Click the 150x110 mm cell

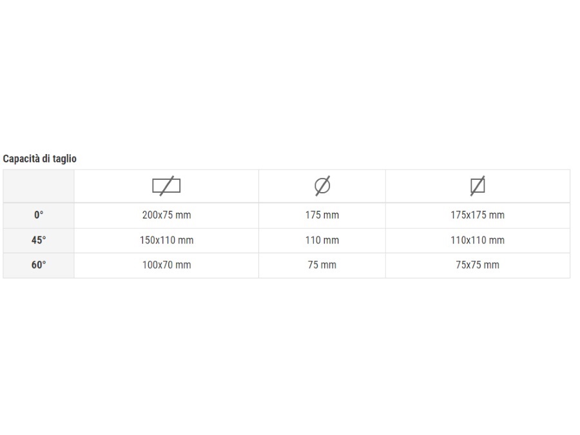[166, 240]
